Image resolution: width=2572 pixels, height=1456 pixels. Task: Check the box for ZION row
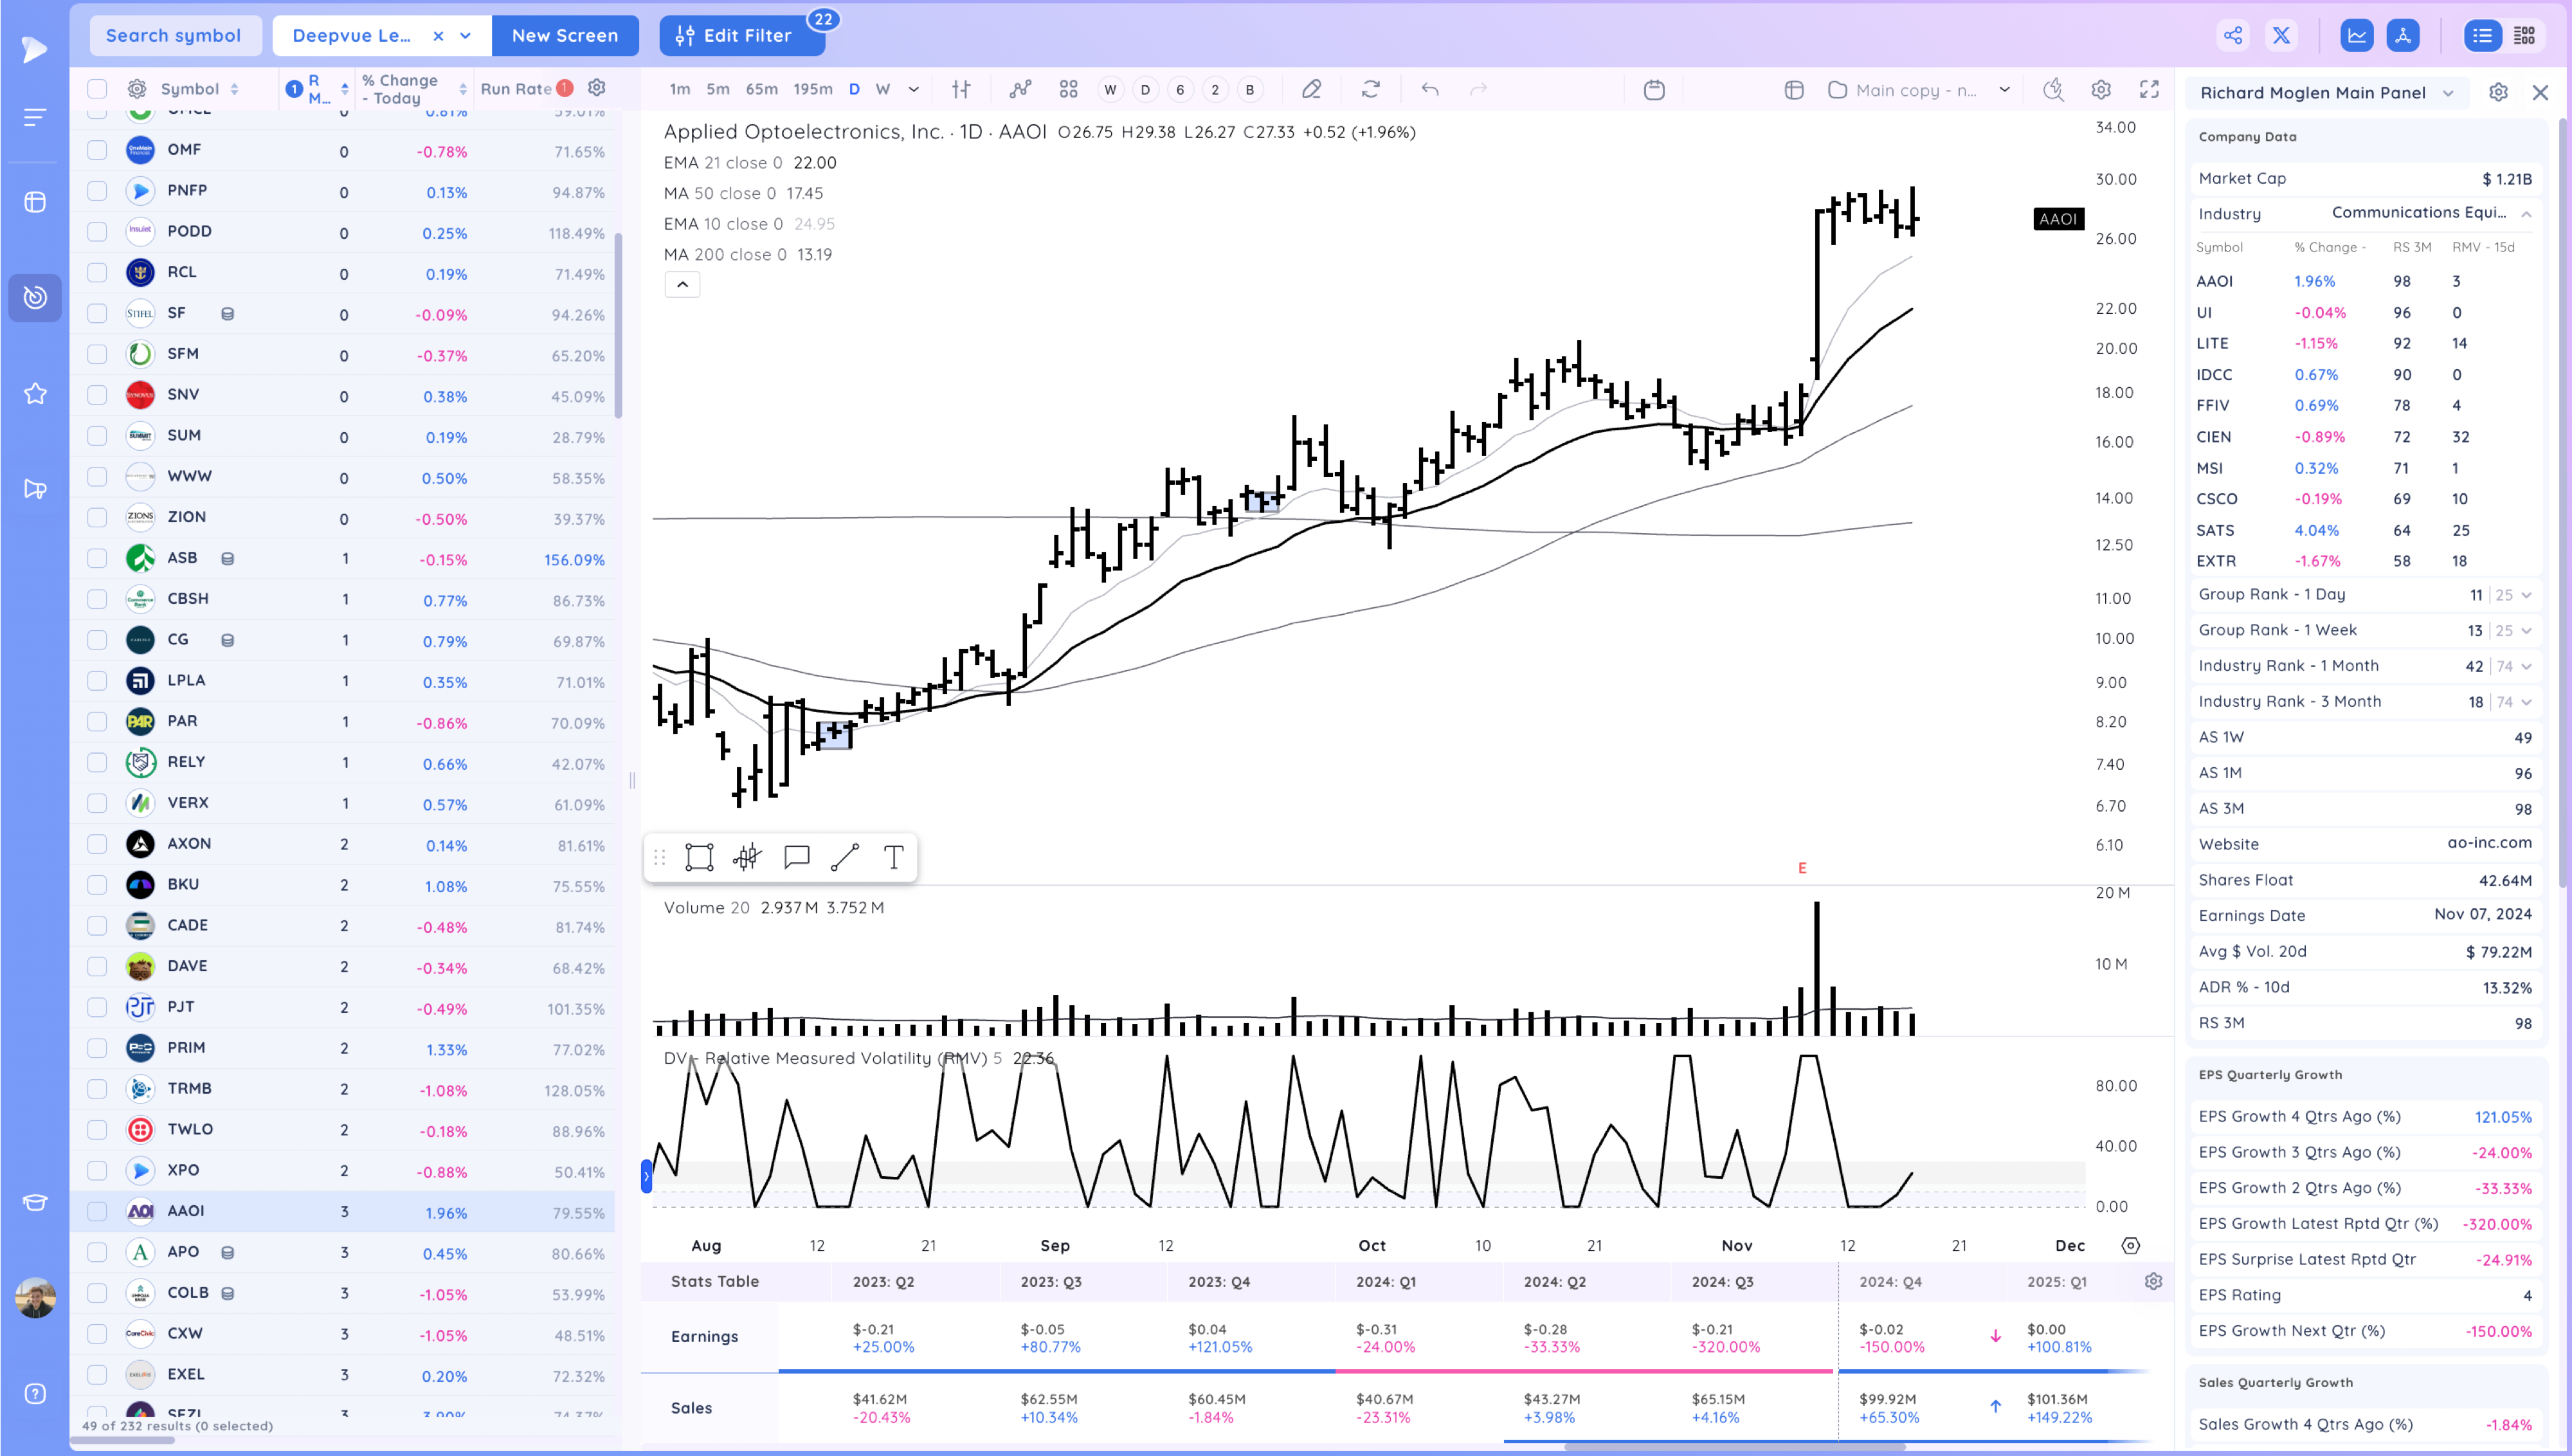(97, 518)
